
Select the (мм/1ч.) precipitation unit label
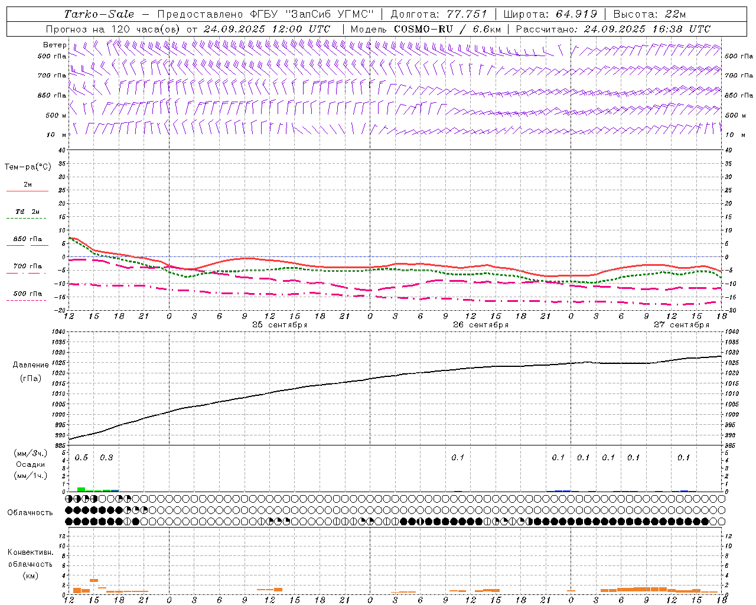31,476
